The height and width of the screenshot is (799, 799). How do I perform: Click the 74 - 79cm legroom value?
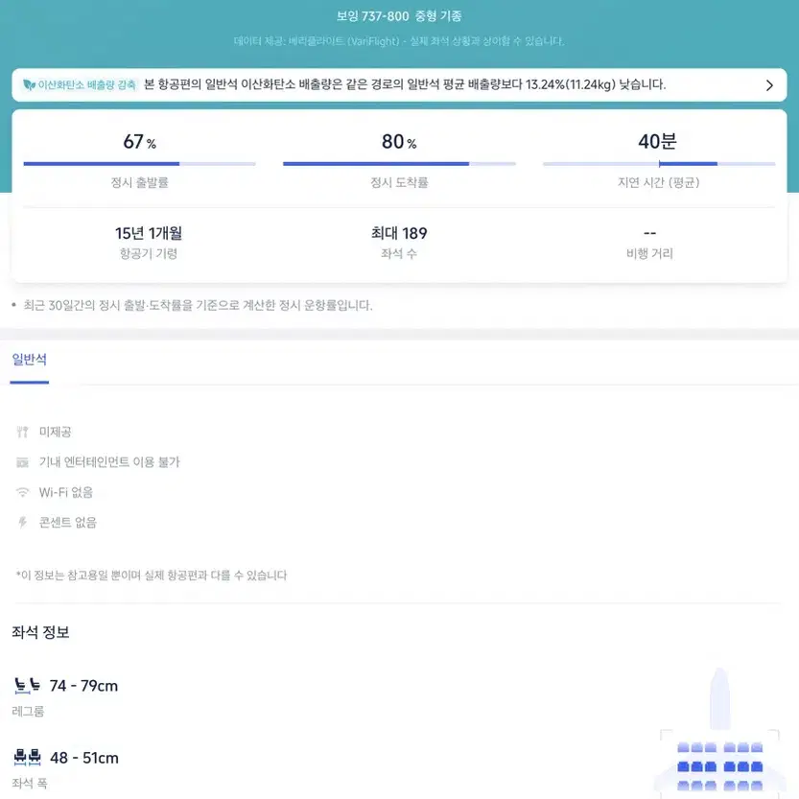(83, 686)
